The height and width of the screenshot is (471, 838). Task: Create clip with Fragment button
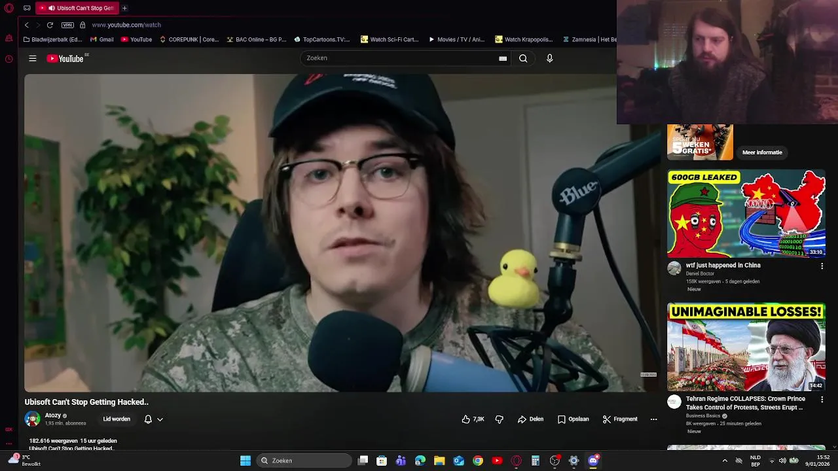point(620,419)
